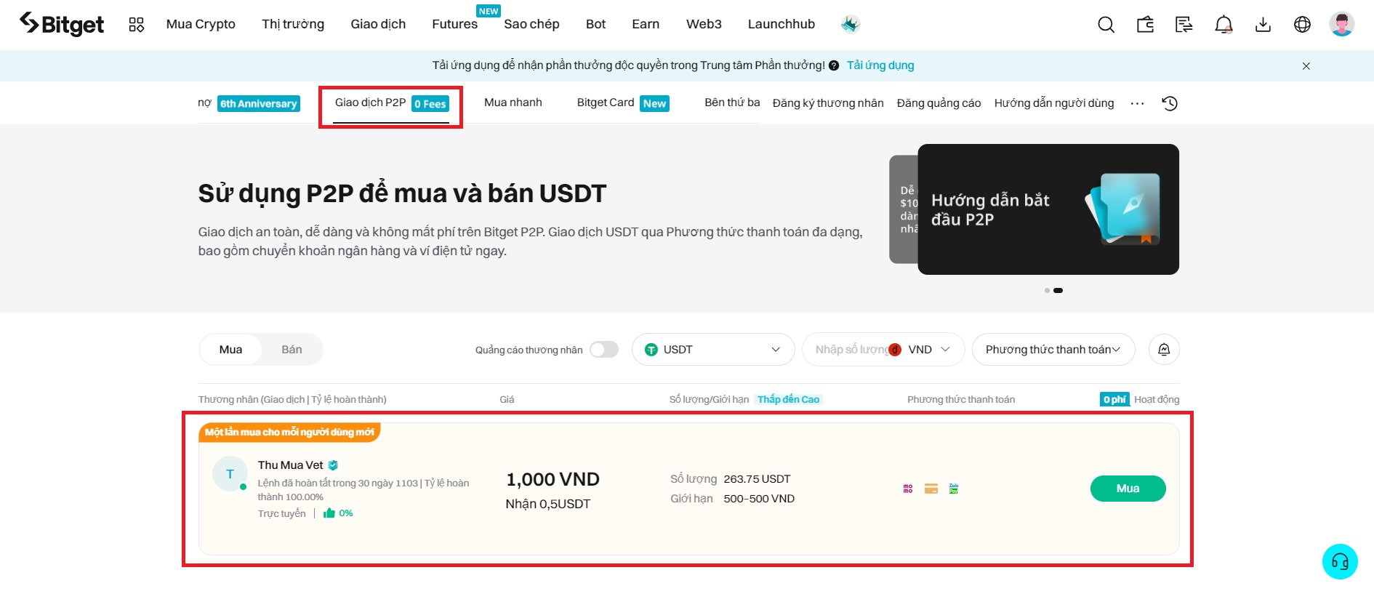Click the 6th Anniversary tab badge

259,104
